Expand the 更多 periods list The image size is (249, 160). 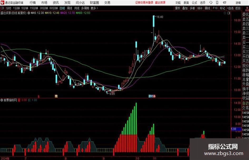click(94, 8)
